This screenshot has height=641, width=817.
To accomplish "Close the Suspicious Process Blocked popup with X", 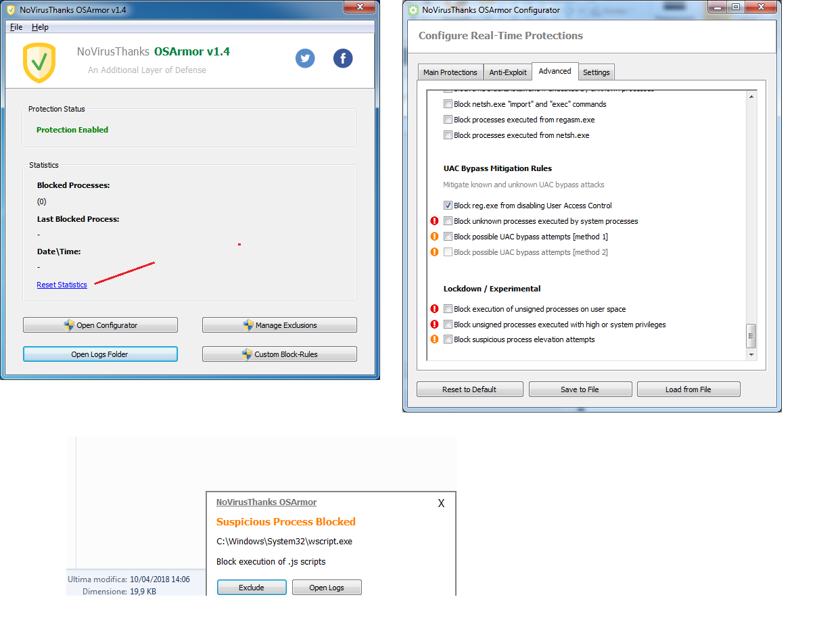I will click(441, 504).
